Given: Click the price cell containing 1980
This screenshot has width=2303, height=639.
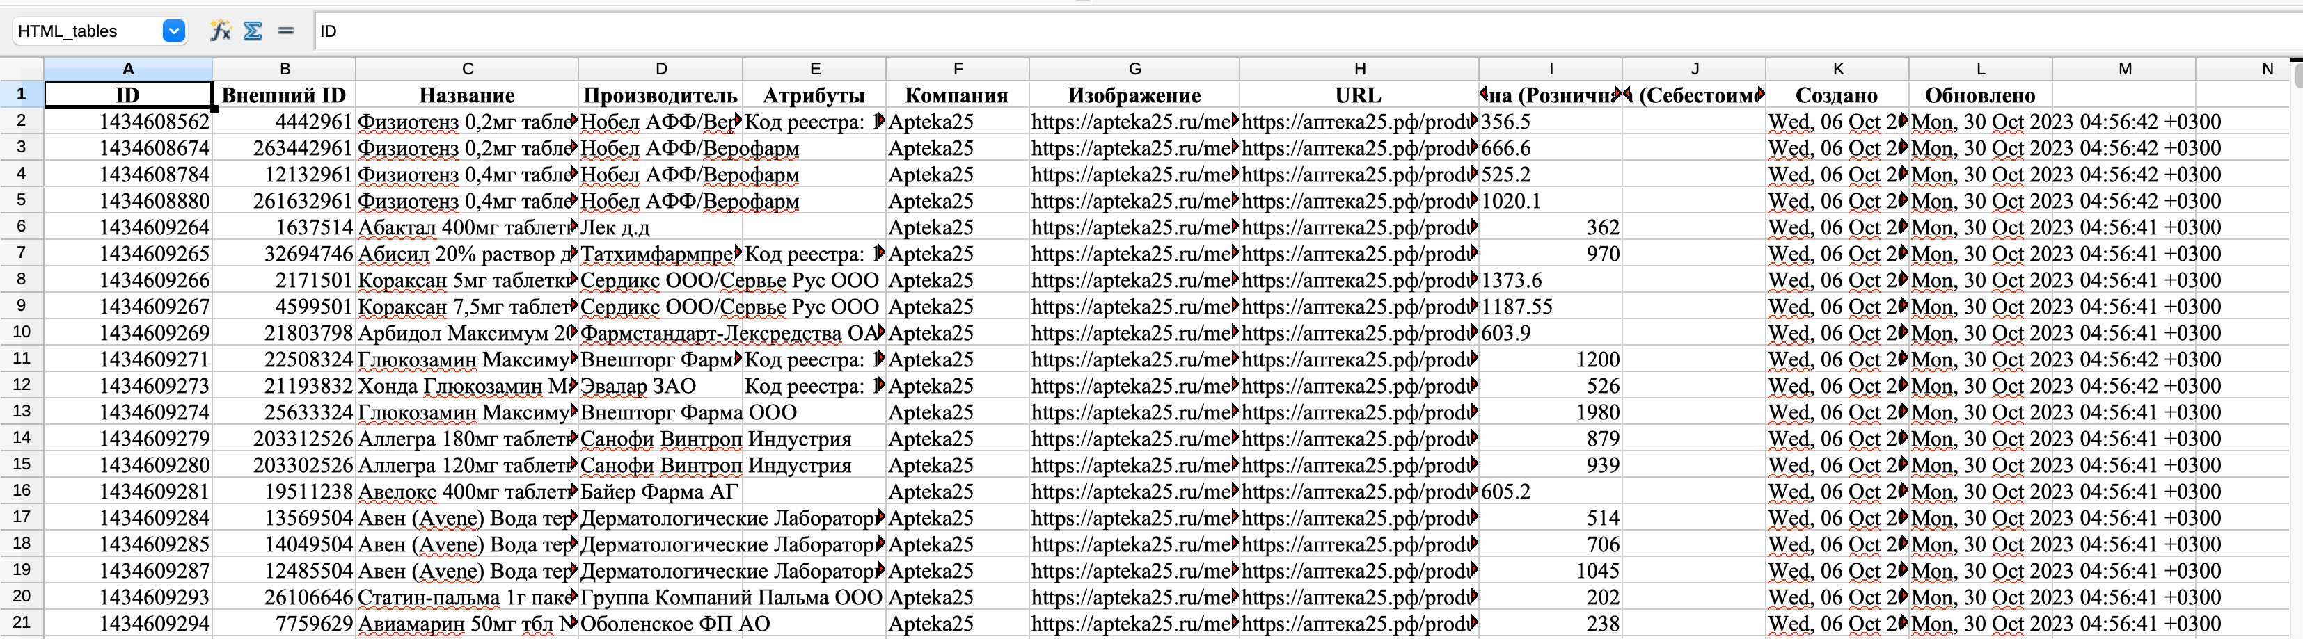Looking at the screenshot, I should [1549, 413].
